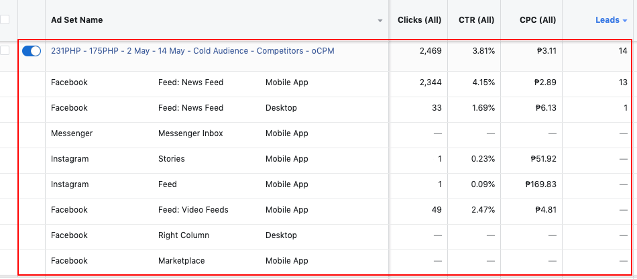Select the 33 clicks cell

pos(437,108)
